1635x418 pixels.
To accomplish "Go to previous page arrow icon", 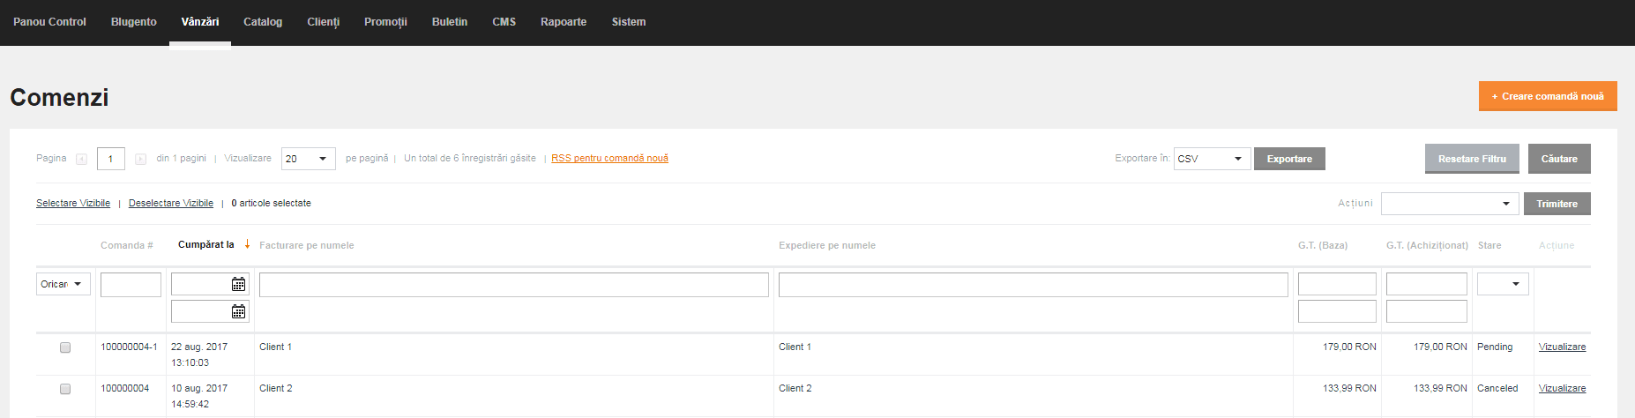I will 81,159.
